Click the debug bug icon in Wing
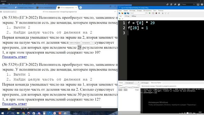Viewport: 204px width, 115px height. click(156, 13)
